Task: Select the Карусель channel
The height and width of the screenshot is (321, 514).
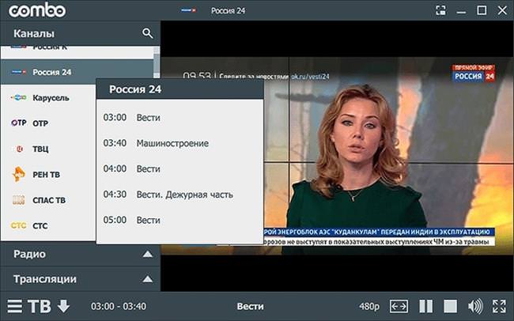Action: [48, 98]
